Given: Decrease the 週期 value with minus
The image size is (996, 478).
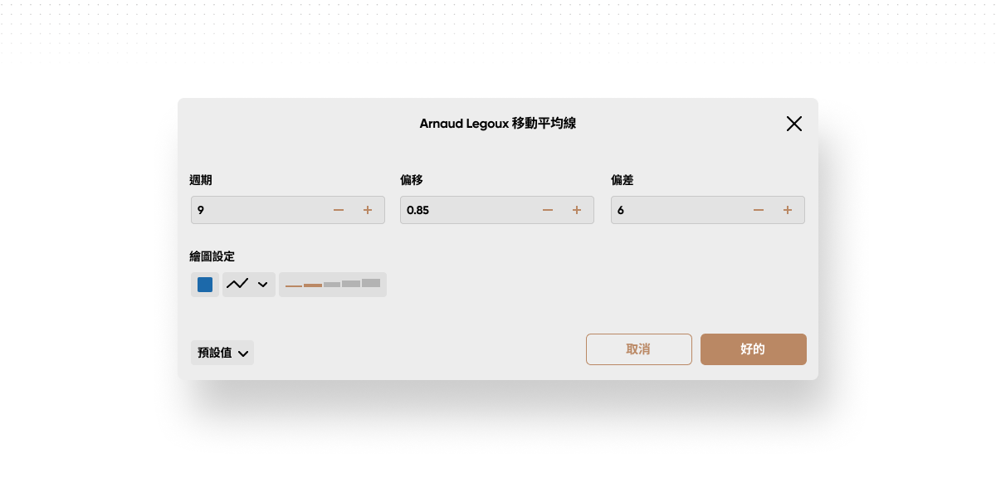Looking at the screenshot, I should coord(339,210).
